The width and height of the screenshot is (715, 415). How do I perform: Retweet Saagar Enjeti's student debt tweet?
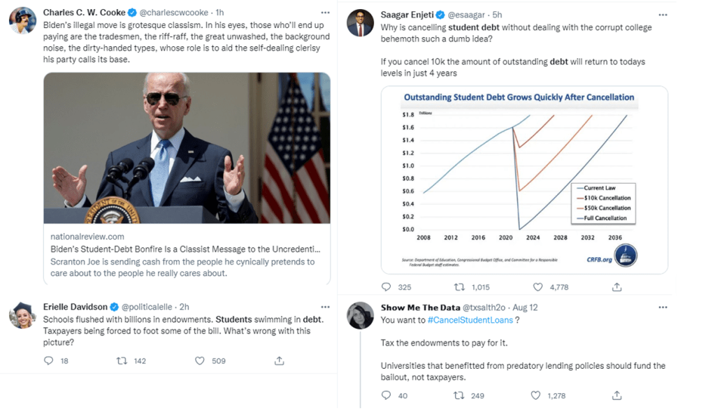pos(460,286)
